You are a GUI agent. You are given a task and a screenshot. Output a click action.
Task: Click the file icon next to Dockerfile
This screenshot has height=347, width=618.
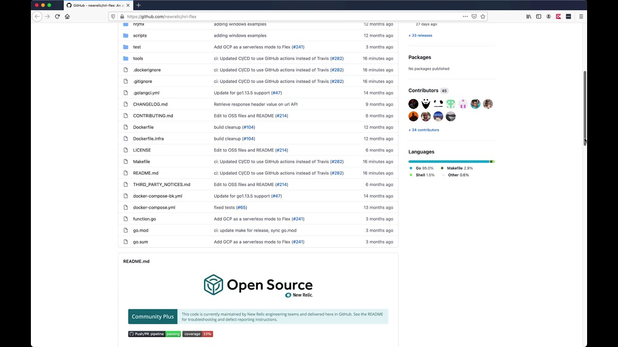click(126, 127)
